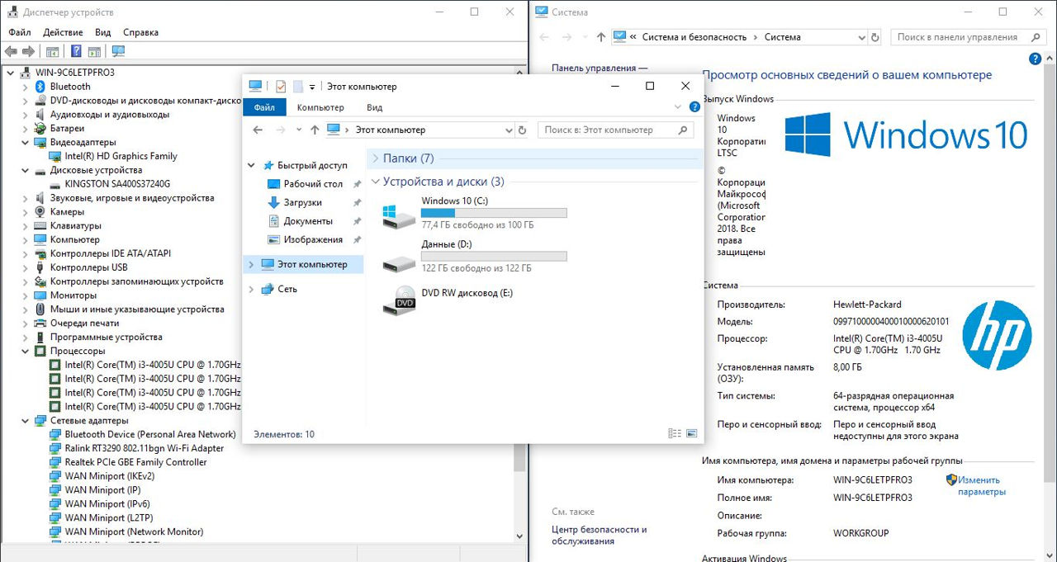The width and height of the screenshot is (1057, 562).
Task: Switch to large icons view in Explorer status bar
Action: 692,433
